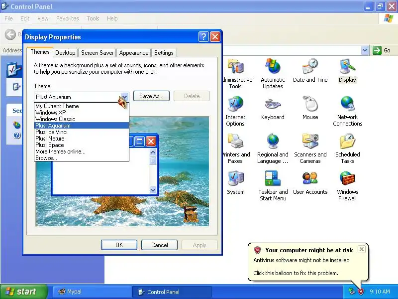
Task: Click OK in Display Properties
Action: point(119,245)
